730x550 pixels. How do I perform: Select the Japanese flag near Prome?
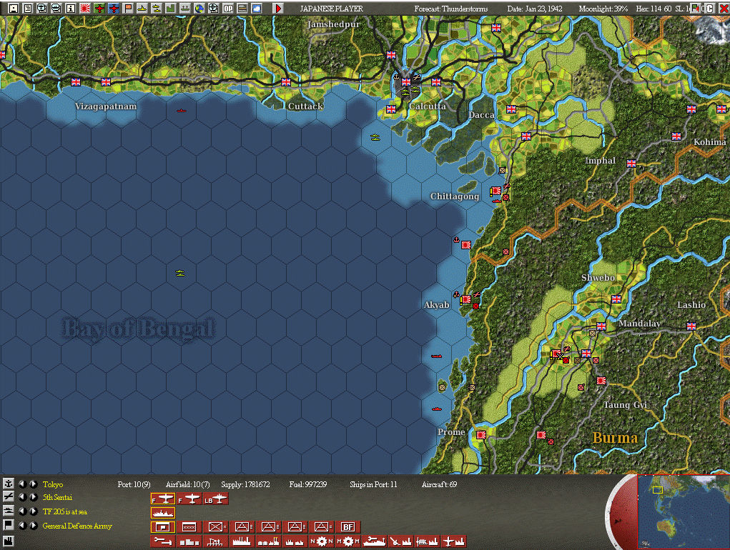[481, 435]
